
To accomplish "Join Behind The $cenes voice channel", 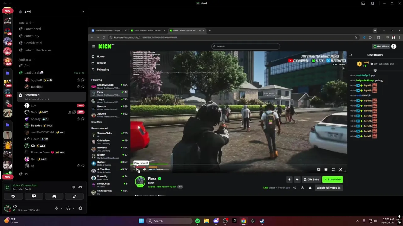I will tap(51, 50).
